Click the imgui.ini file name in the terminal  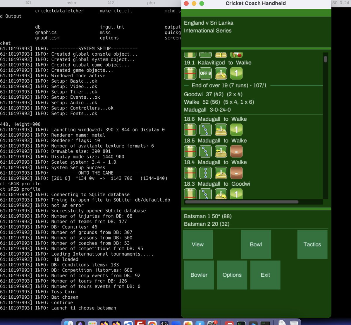(112, 27)
